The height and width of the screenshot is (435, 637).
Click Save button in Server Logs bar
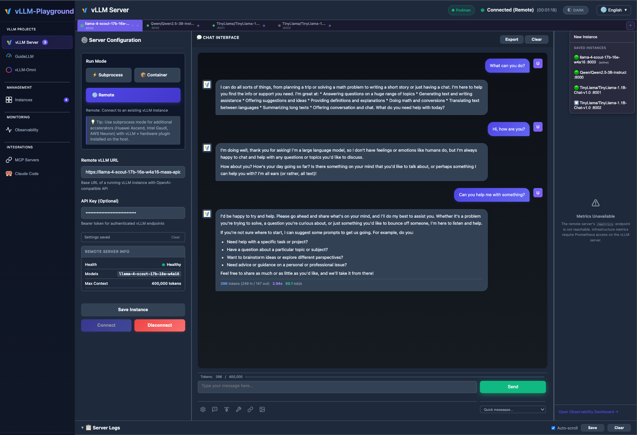592,428
